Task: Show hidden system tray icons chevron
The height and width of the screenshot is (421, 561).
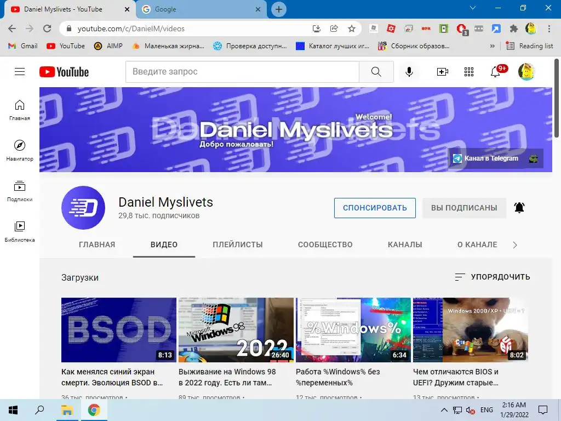Action: pyautogui.click(x=444, y=410)
